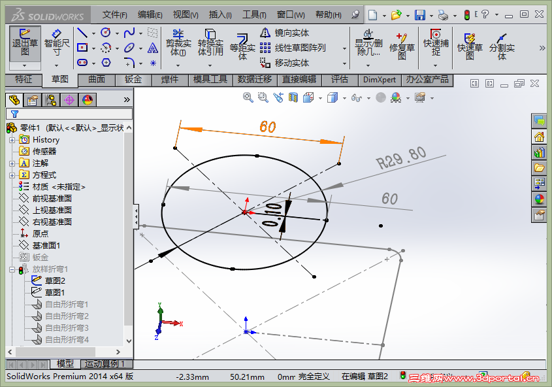This screenshot has height=387, width=552.
Task: Switch to the 钣金 tab
Action: coord(133,80)
